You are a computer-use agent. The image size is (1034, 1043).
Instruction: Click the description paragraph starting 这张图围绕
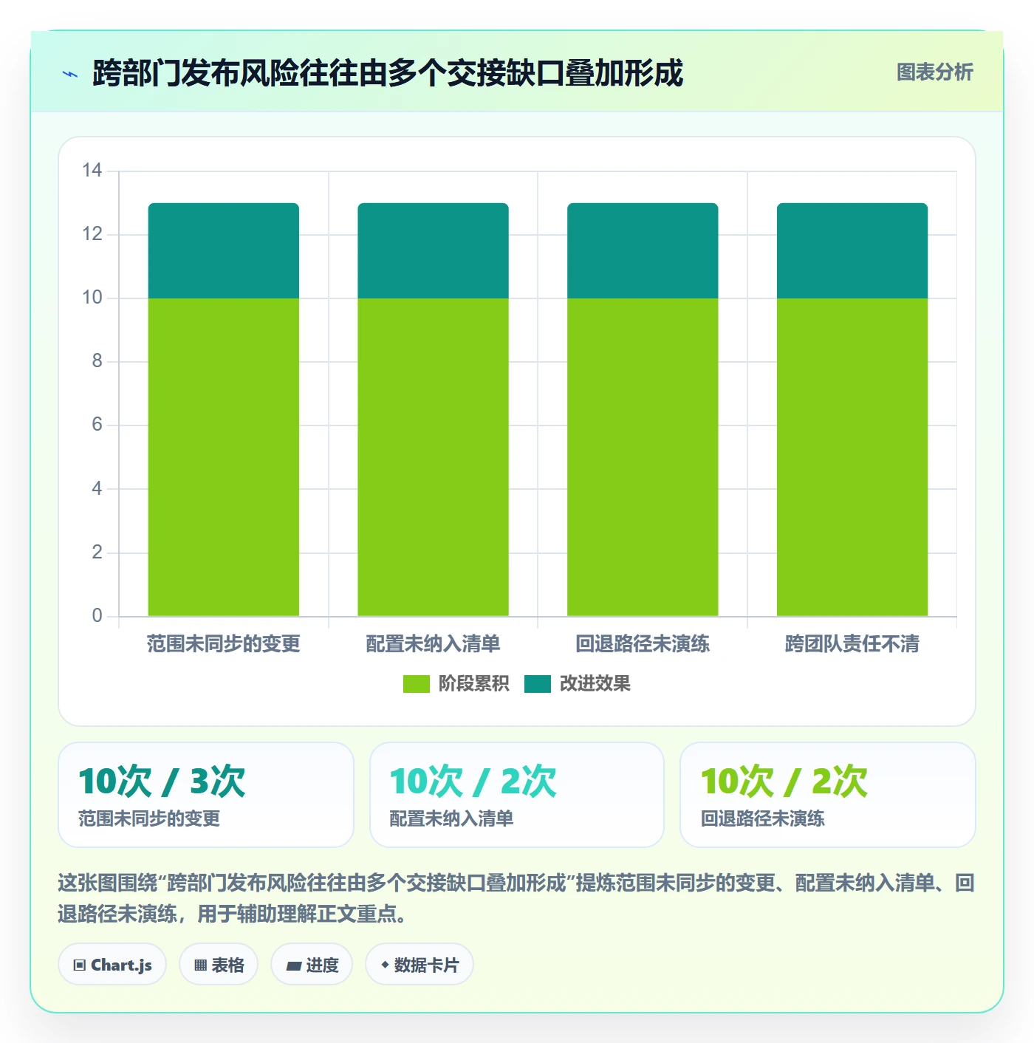point(517,898)
